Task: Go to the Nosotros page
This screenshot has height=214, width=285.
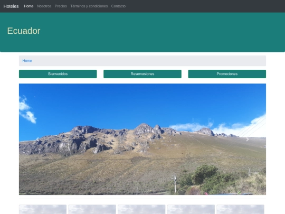Action: 44,6
